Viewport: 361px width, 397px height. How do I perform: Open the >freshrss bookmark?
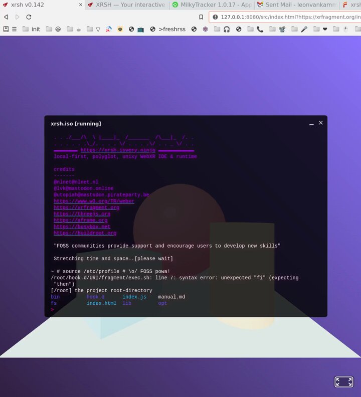168,29
